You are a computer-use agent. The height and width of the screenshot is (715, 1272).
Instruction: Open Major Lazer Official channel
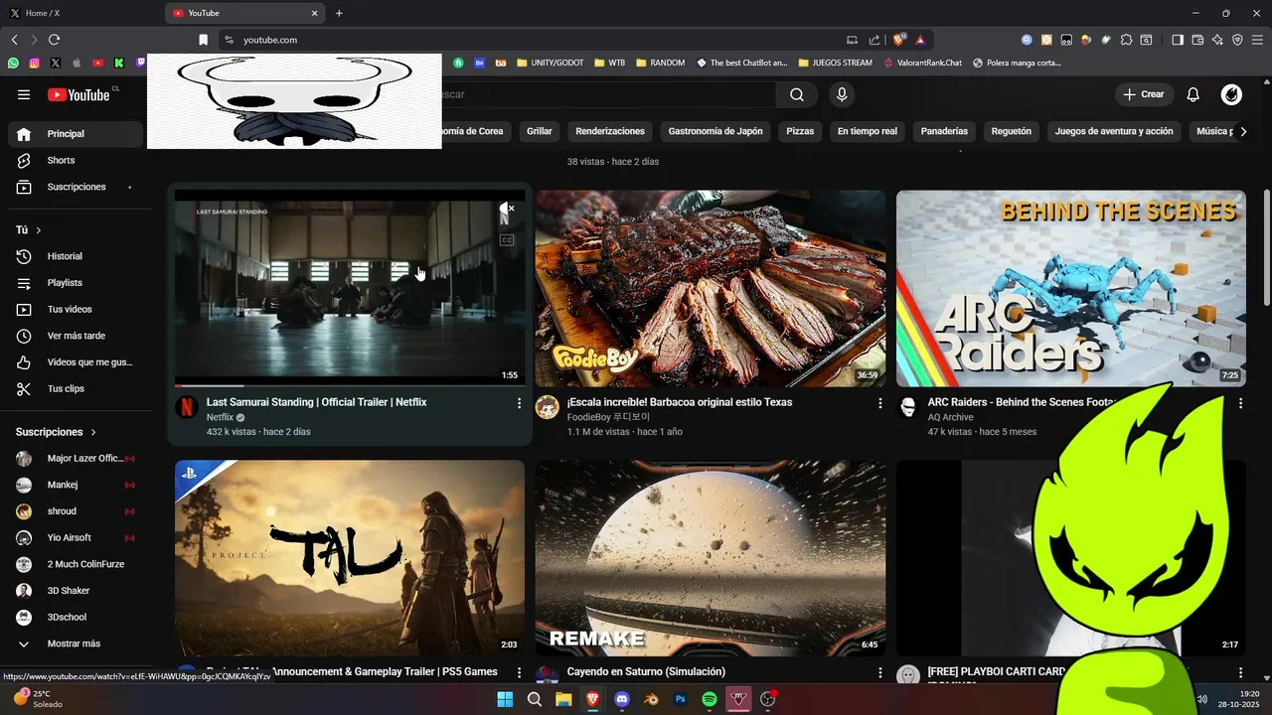[x=76, y=458]
